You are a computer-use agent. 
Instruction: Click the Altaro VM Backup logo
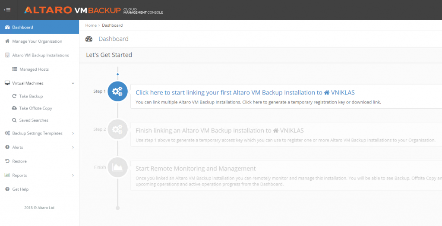73,10
